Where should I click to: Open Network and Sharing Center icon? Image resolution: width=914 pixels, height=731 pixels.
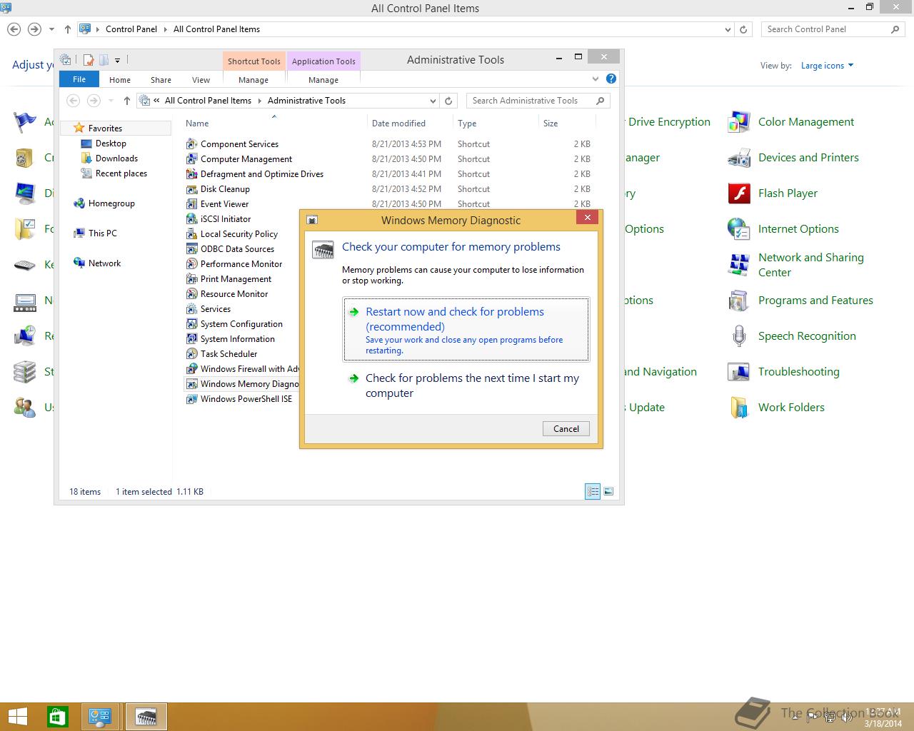pos(738,265)
